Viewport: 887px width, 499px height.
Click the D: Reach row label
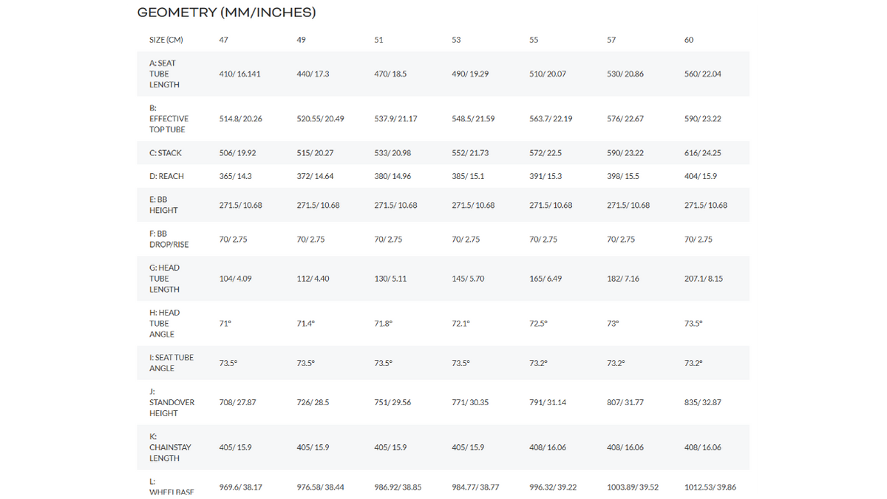[x=166, y=176]
